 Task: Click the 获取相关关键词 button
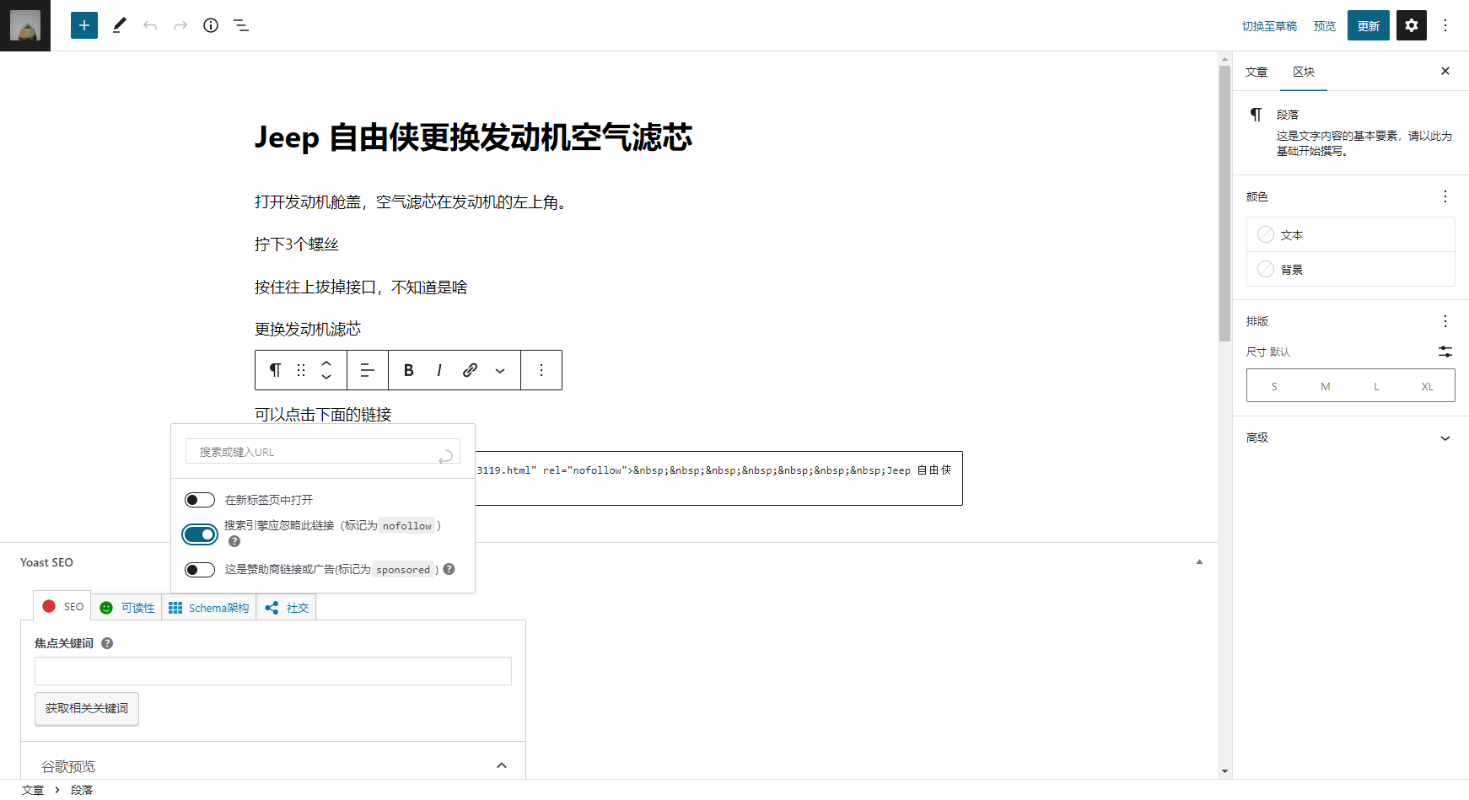(86, 708)
